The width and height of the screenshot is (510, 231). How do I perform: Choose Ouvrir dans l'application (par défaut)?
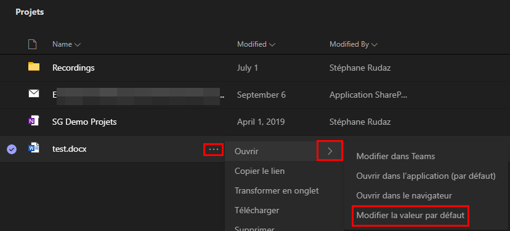pyautogui.click(x=426, y=176)
